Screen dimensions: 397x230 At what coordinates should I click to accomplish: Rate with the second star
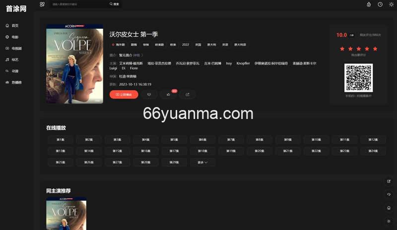[x=350, y=49]
